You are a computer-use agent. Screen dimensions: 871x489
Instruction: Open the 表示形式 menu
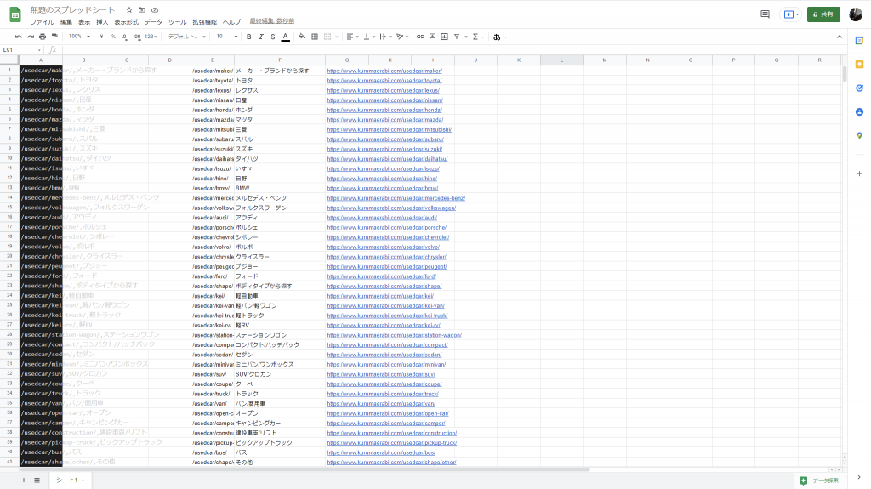click(126, 22)
